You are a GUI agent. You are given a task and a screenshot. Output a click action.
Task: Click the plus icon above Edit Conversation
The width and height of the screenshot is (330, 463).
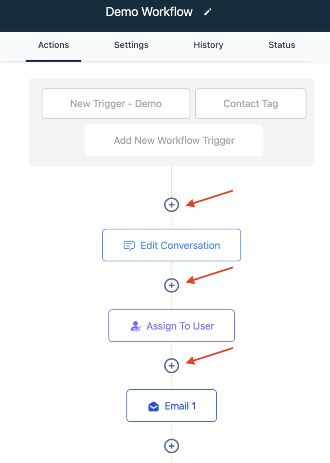click(171, 205)
